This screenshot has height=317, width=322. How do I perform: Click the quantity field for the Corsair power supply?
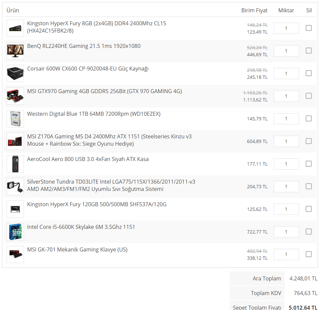coord(286,73)
